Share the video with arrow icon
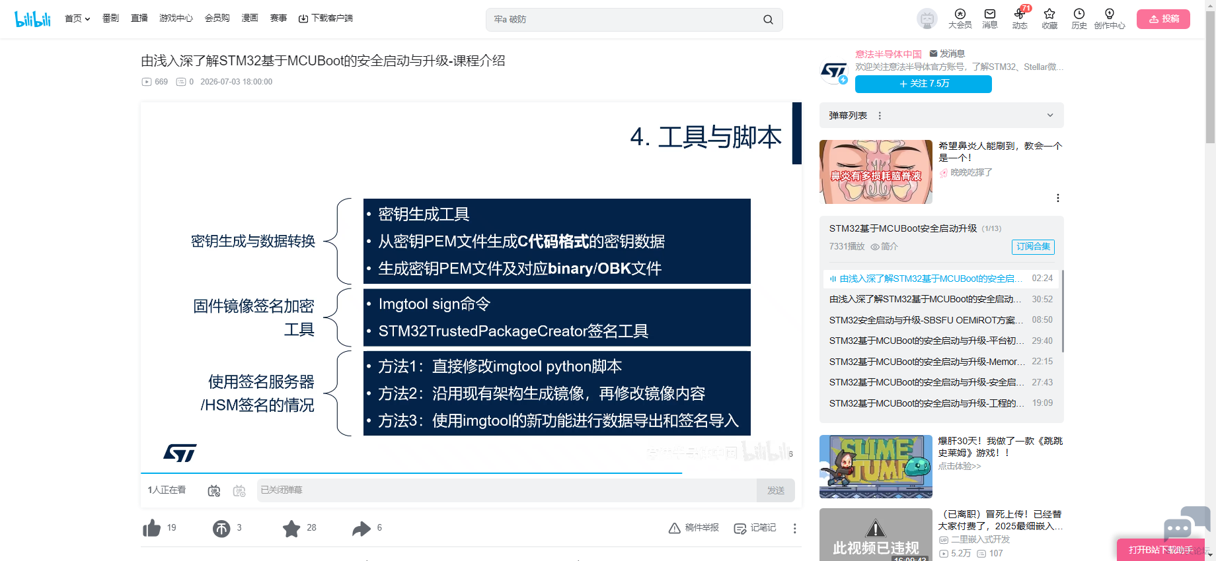 (361, 528)
